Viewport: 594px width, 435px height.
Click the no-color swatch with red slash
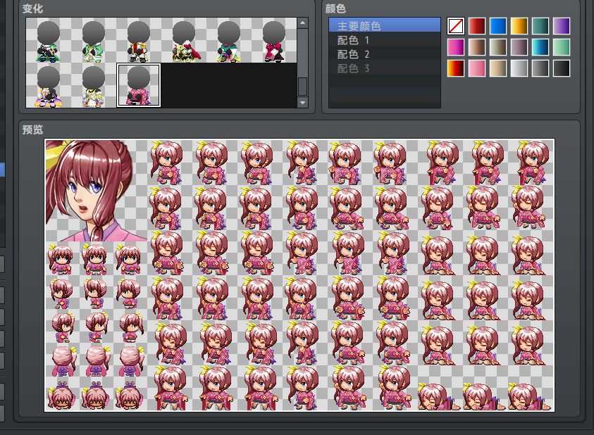click(x=456, y=26)
